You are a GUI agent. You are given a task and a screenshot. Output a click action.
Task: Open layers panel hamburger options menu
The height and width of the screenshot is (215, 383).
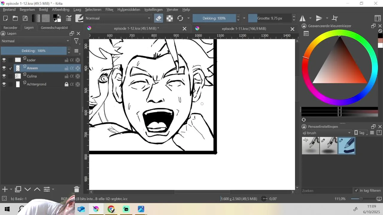[76, 51]
